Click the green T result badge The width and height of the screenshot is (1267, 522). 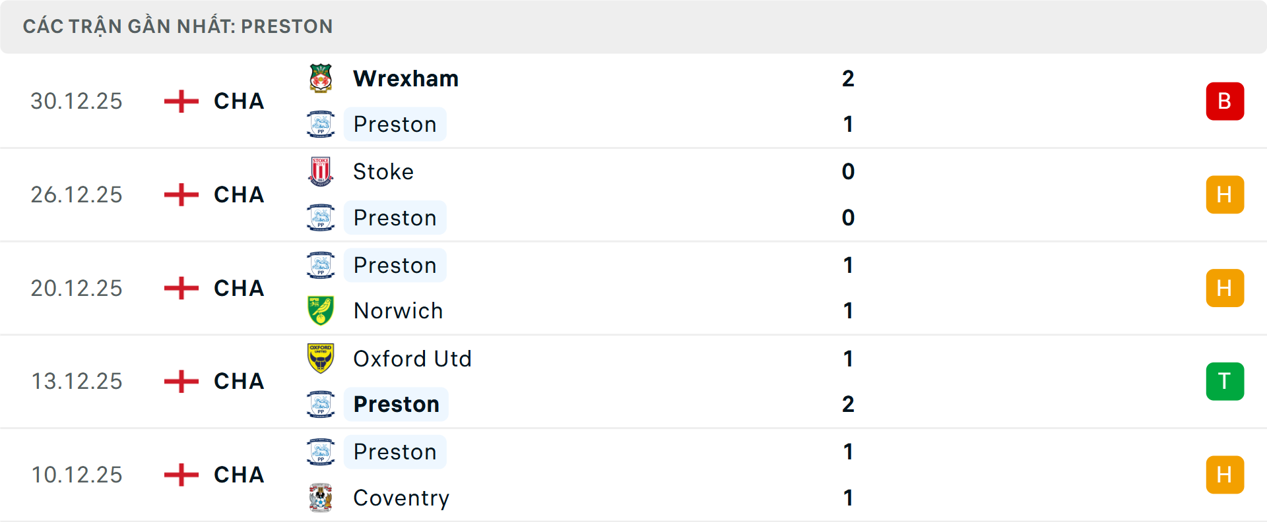pos(1224,382)
